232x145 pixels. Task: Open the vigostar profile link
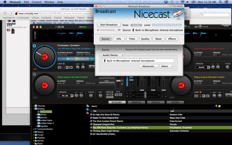[11, 23]
